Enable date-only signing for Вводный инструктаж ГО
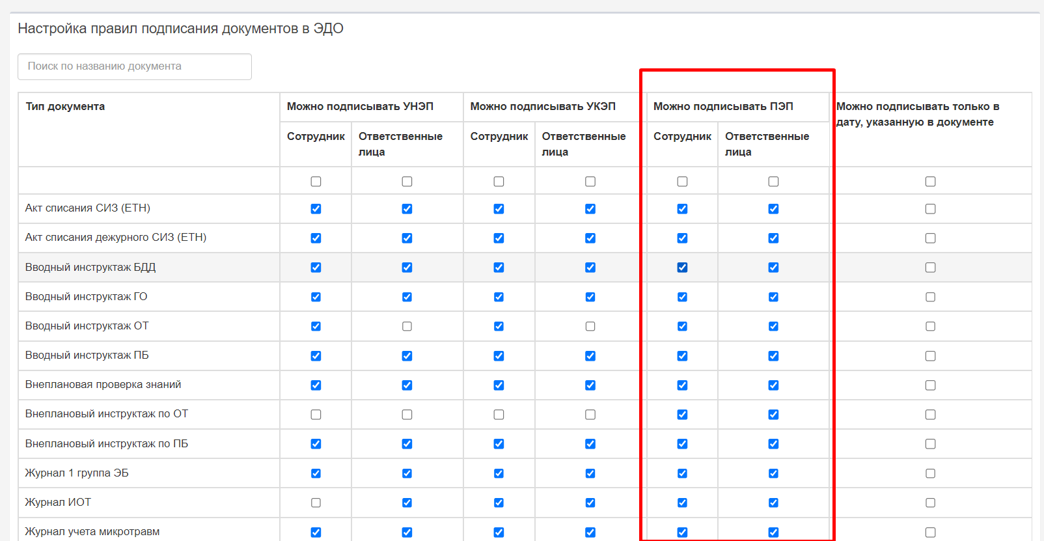1044x541 pixels. [x=931, y=297]
